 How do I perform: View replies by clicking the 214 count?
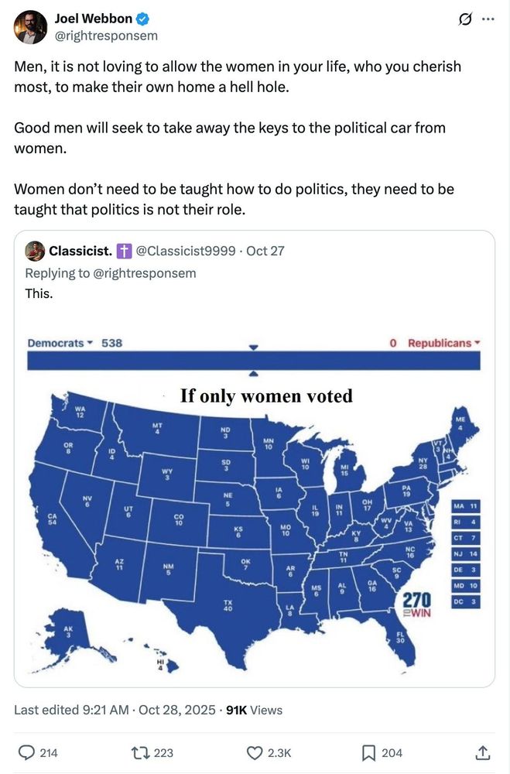(49, 752)
